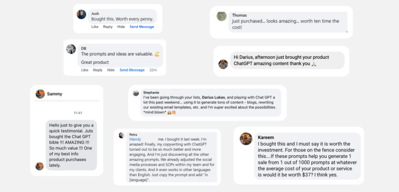Send Message to DB
This screenshot has width=399, height=192.
(x=132, y=70)
